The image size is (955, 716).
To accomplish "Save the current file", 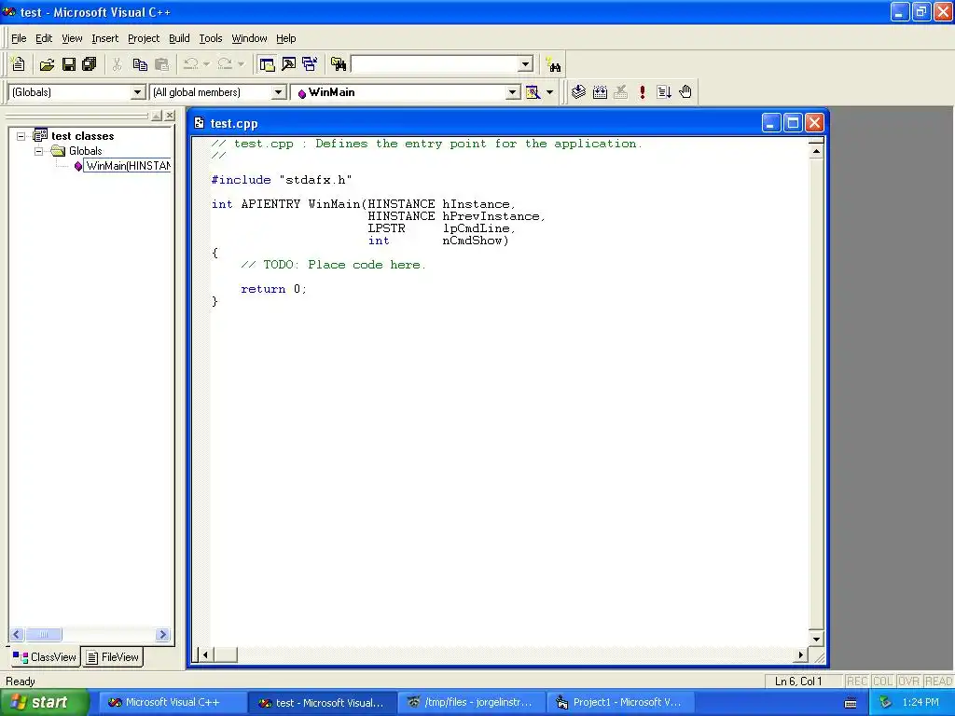I will tap(69, 64).
